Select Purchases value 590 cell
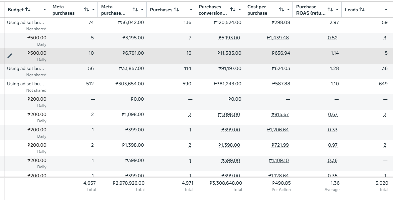Image resolution: width=393 pixels, height=200 pixels. (187, 84)
